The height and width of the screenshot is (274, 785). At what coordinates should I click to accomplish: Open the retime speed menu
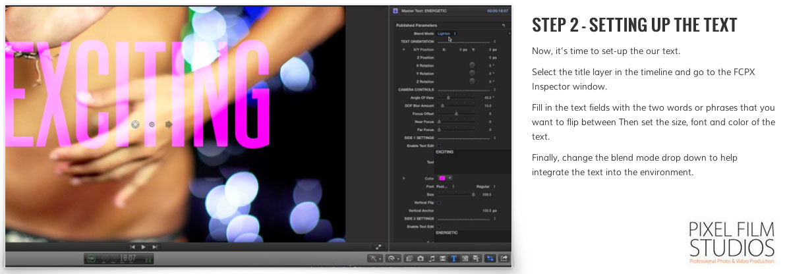[394, 258]
